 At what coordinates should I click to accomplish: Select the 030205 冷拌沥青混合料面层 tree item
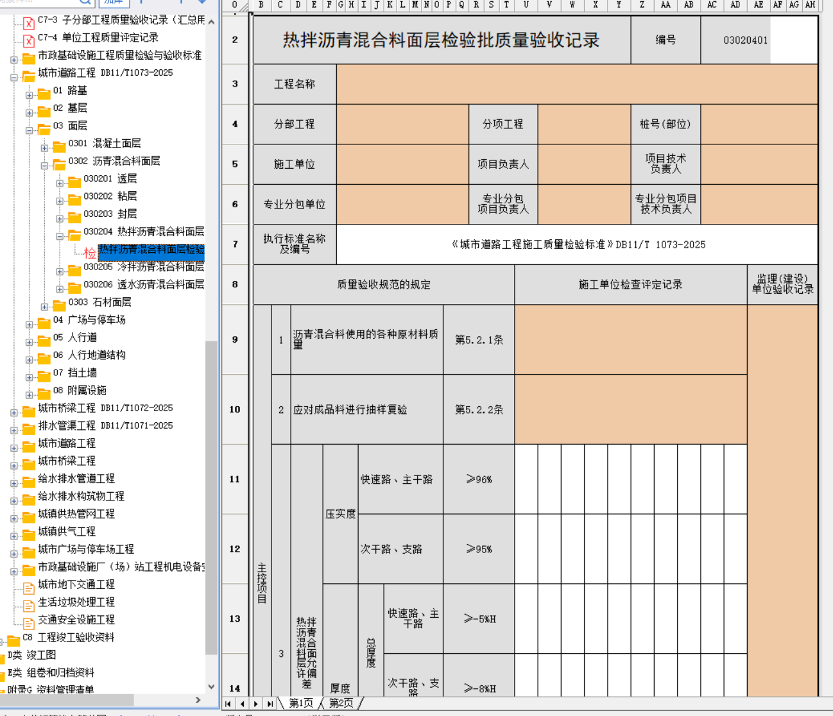pos(144,267)
